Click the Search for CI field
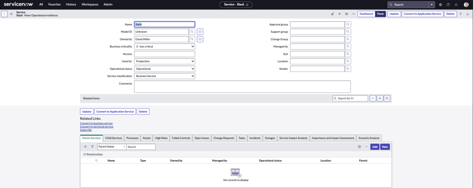The height and width of the screenshot is (188, 473). point(350,98)
